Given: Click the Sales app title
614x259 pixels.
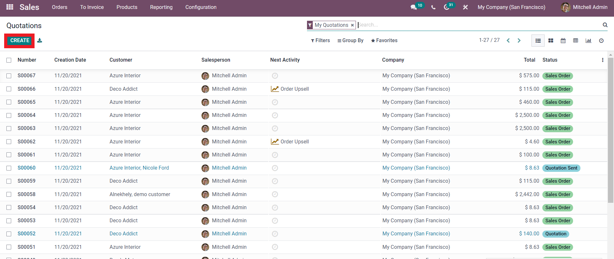Looking at the screenshot, I should click(29, 7).
